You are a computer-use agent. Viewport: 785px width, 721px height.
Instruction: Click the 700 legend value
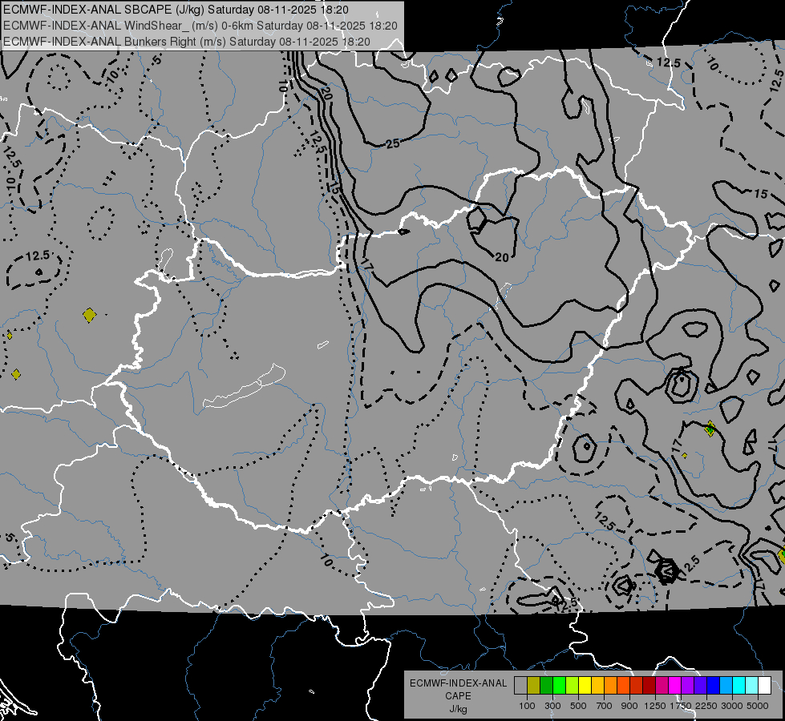coord(605,706)
